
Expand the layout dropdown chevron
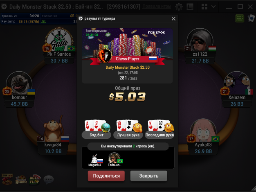(x=213, y=7)
